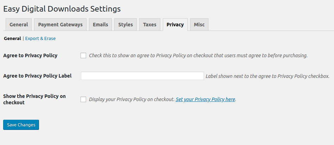The width and height of the screenshot is (334, 145).
Task: Switch to the Payment Gateways tab
Action: [x=60, y=25]
